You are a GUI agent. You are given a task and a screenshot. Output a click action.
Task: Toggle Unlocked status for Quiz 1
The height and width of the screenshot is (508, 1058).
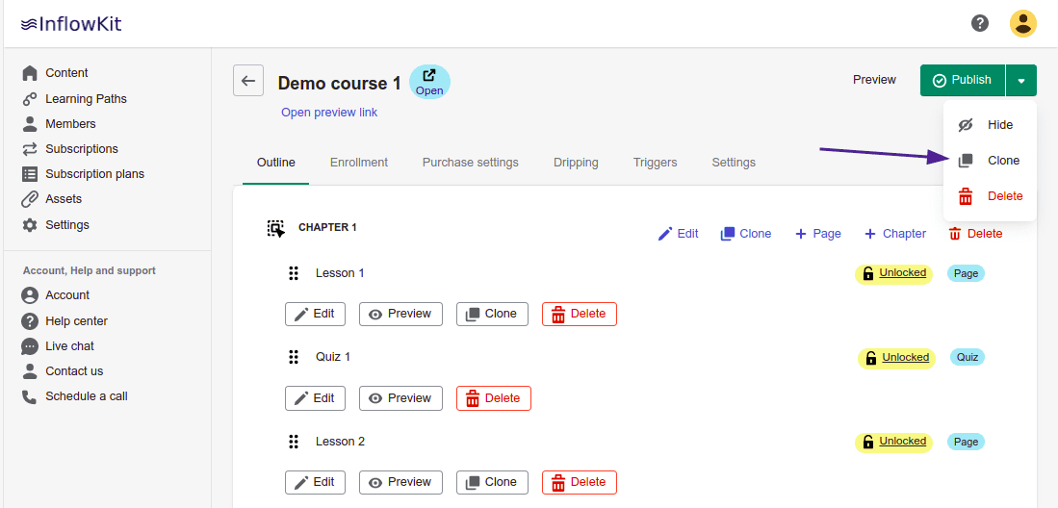(x=896, y=358)
